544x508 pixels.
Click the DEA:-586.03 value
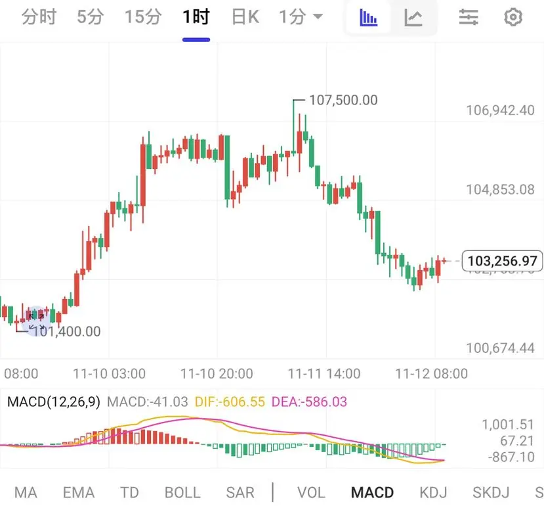(x=309, y=402)
